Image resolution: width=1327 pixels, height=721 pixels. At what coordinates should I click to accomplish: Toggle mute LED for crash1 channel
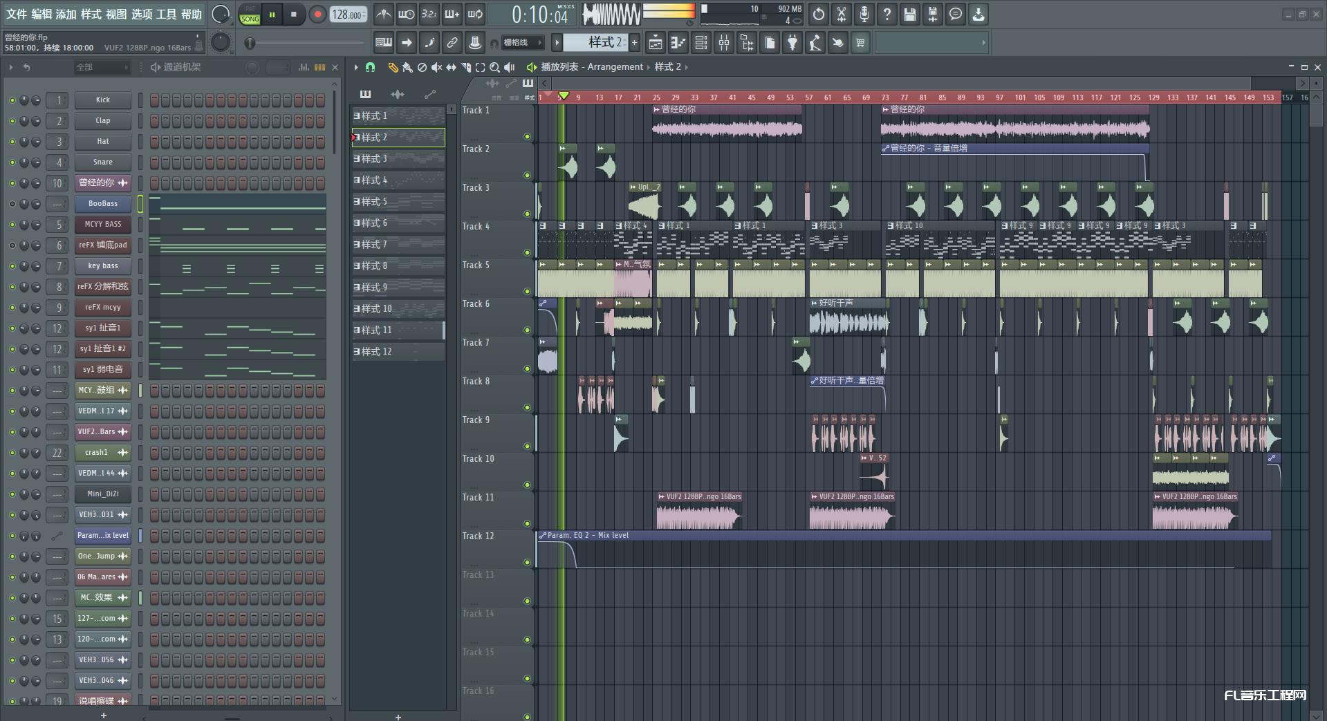[x=12, y=453]
